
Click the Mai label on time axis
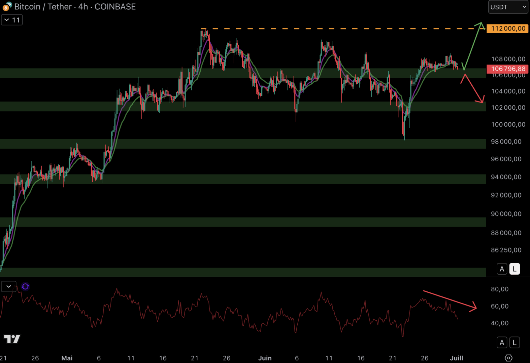pyautogui.click(x=67, y=358)
